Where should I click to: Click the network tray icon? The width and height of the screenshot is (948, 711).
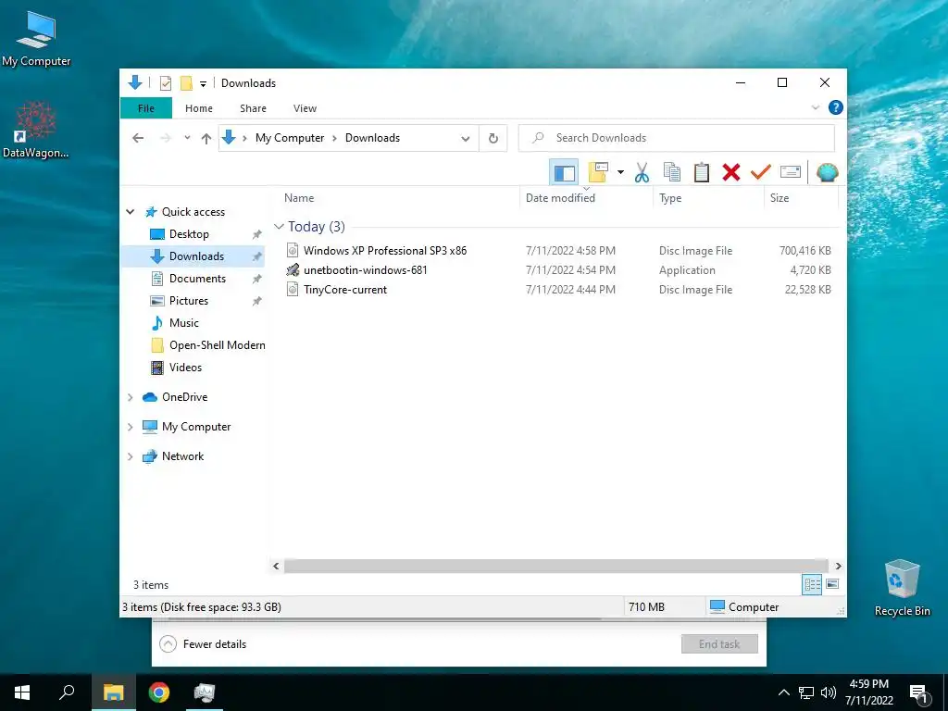pyautogui.click(x=806, y=692)
